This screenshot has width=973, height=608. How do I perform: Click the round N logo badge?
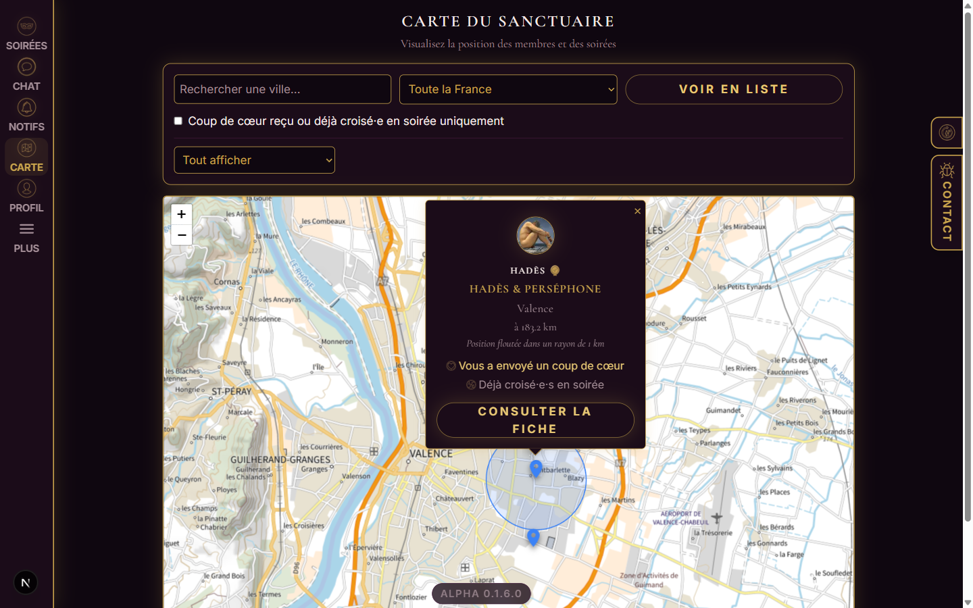point(26,582)
